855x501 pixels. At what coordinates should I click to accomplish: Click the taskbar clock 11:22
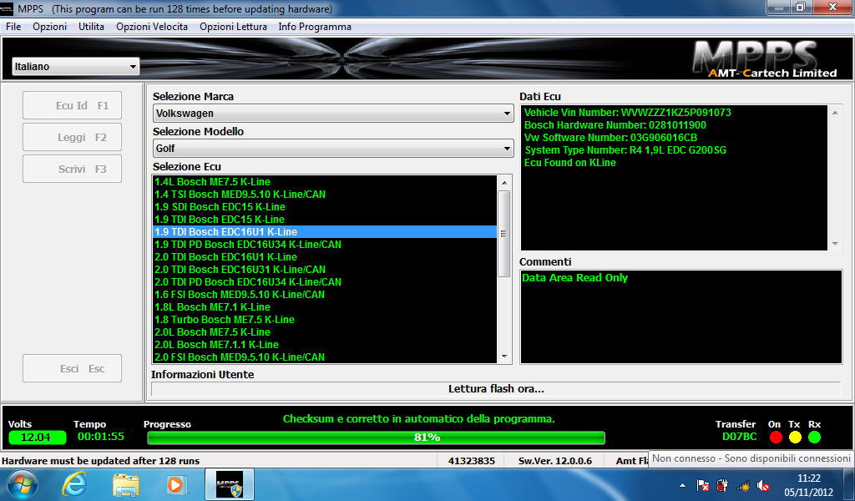click(x=808, y=484)
